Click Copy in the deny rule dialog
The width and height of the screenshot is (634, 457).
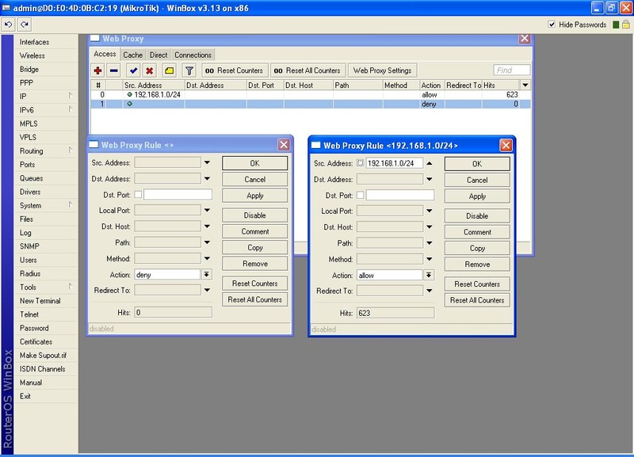(254, 248)
